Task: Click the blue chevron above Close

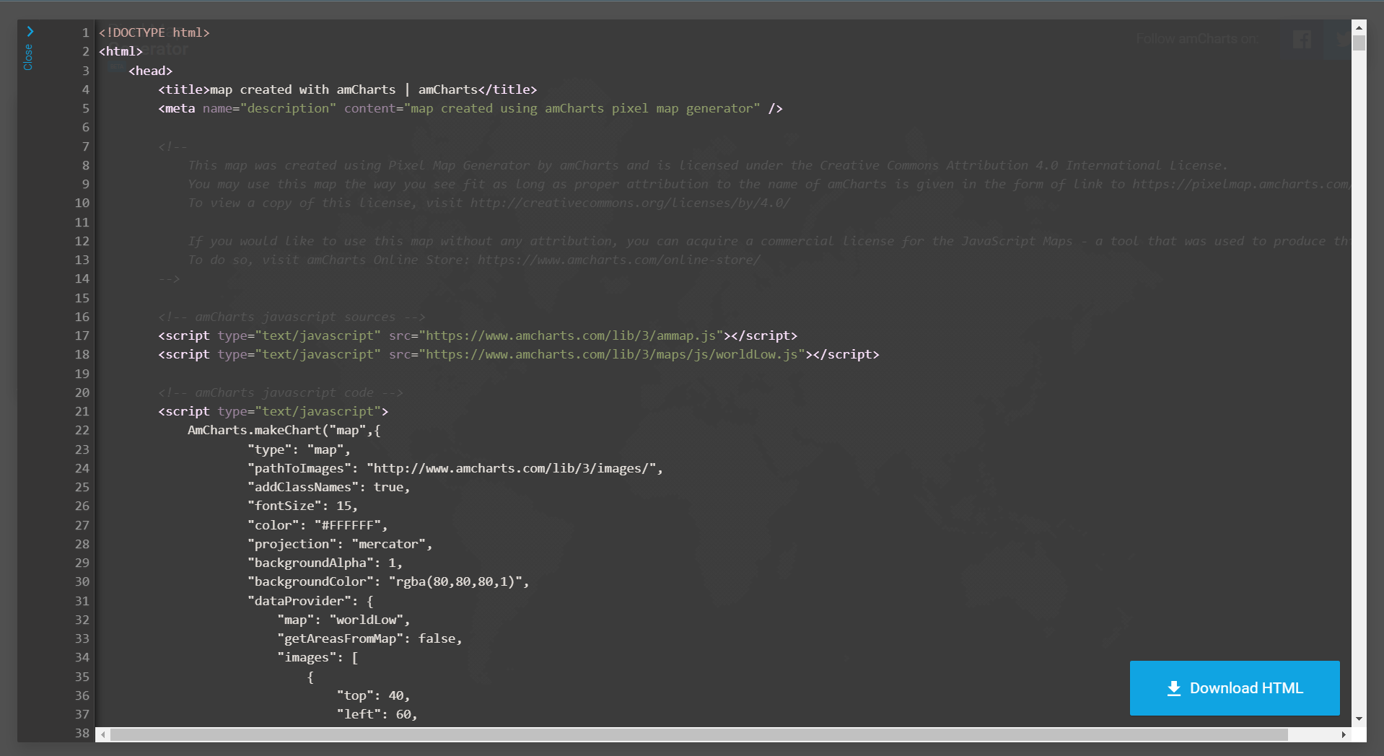Action: (30, 31)
